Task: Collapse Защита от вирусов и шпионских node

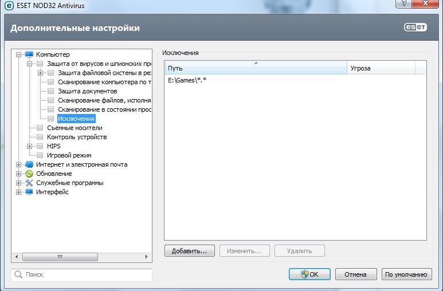Action: pyautogui.click(x=29, y=64)
